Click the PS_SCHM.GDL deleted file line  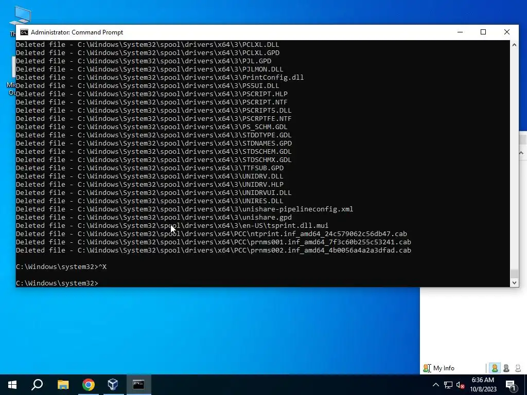click(152, 127)
